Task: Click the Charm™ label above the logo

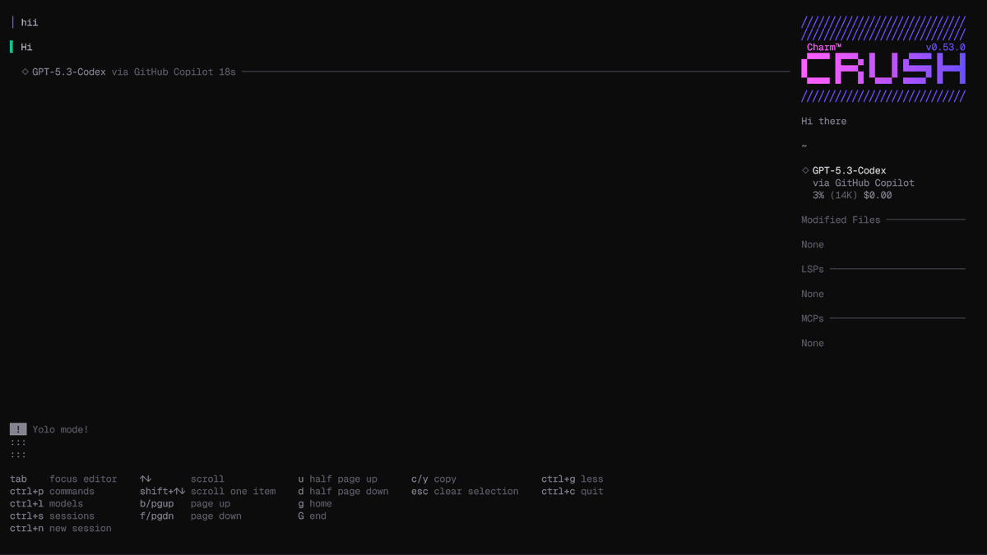Action: point(823,47)
